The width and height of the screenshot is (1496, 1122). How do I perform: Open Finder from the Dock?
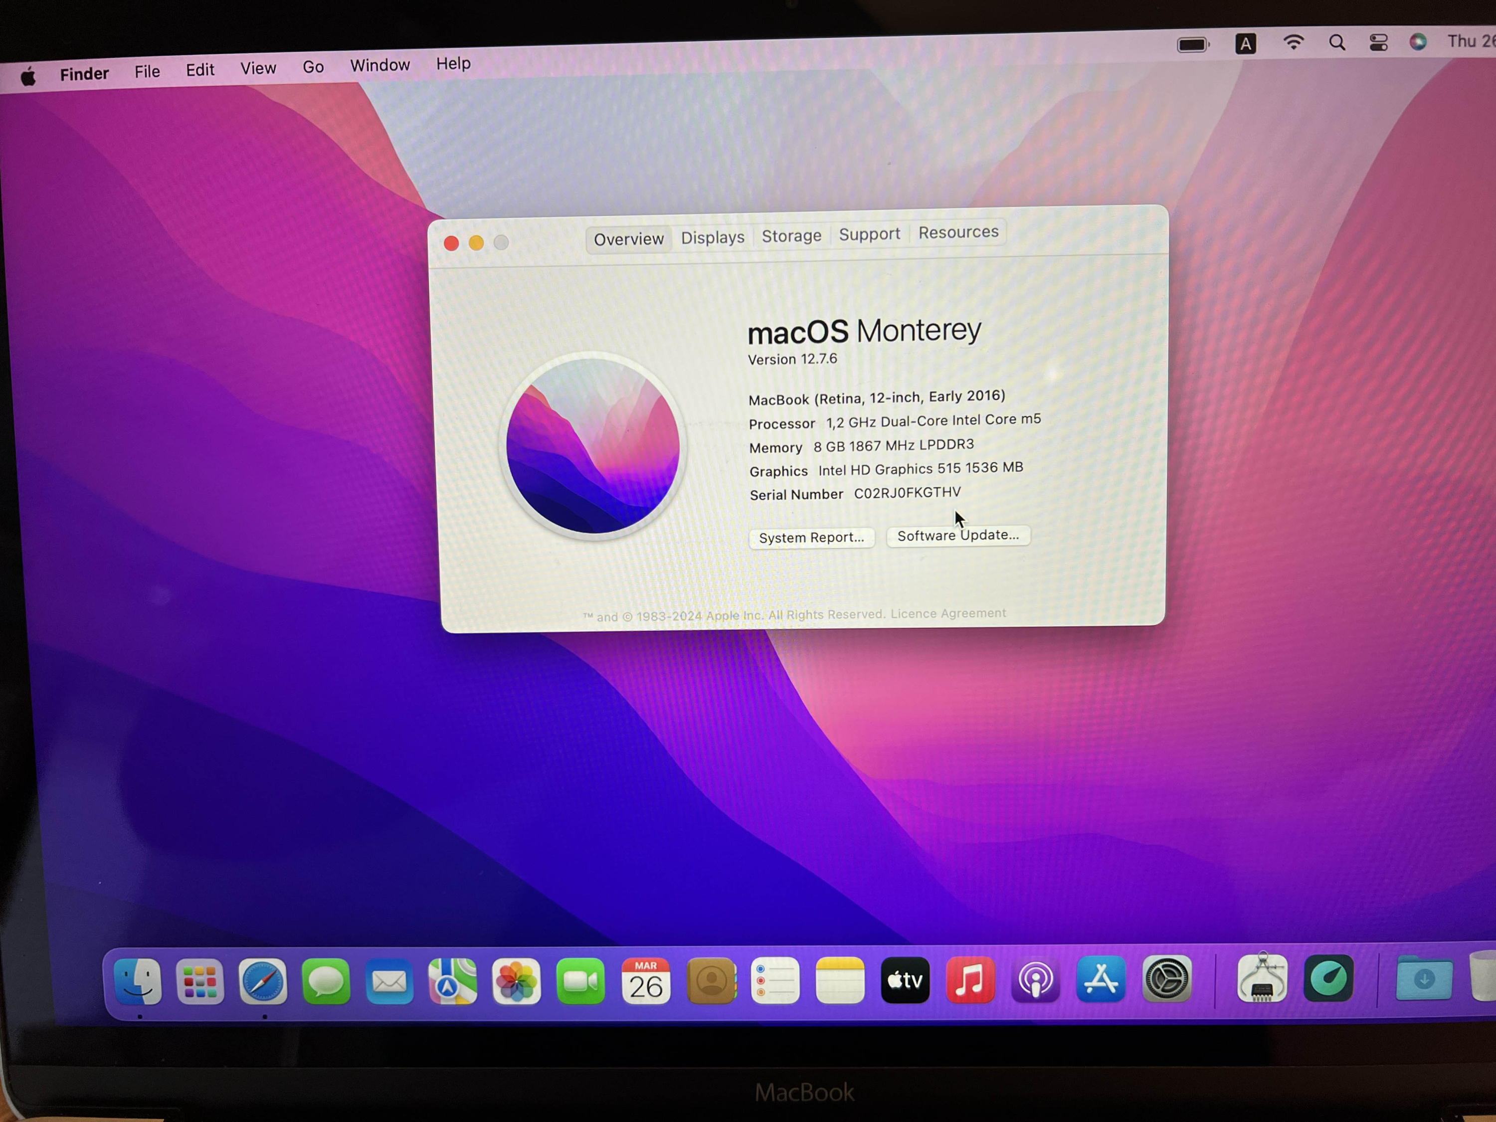coord(137,981)
